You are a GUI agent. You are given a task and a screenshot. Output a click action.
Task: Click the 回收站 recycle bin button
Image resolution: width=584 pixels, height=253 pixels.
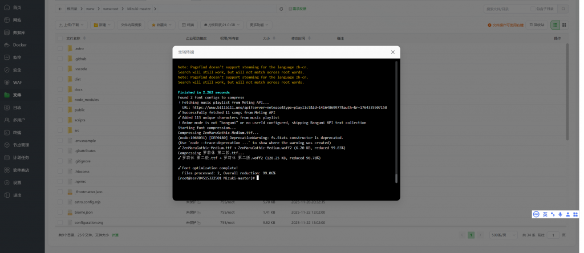(536, 25)
